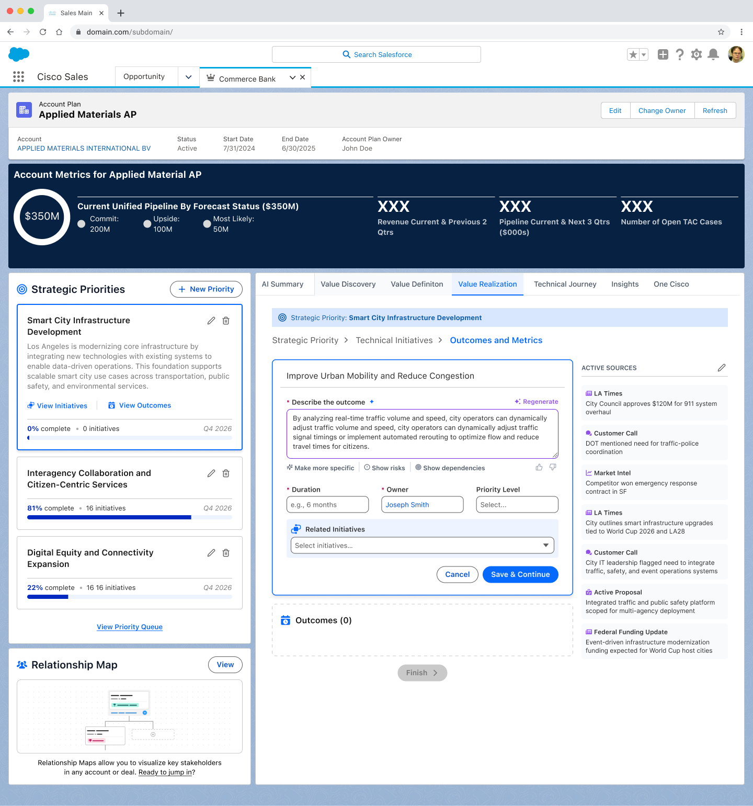Click the thumbs down feedback icon
The width and height of the screenshot is (753, 806).
[553, 467]
